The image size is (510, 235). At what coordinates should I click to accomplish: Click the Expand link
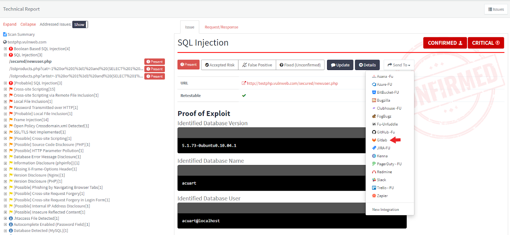10,24
